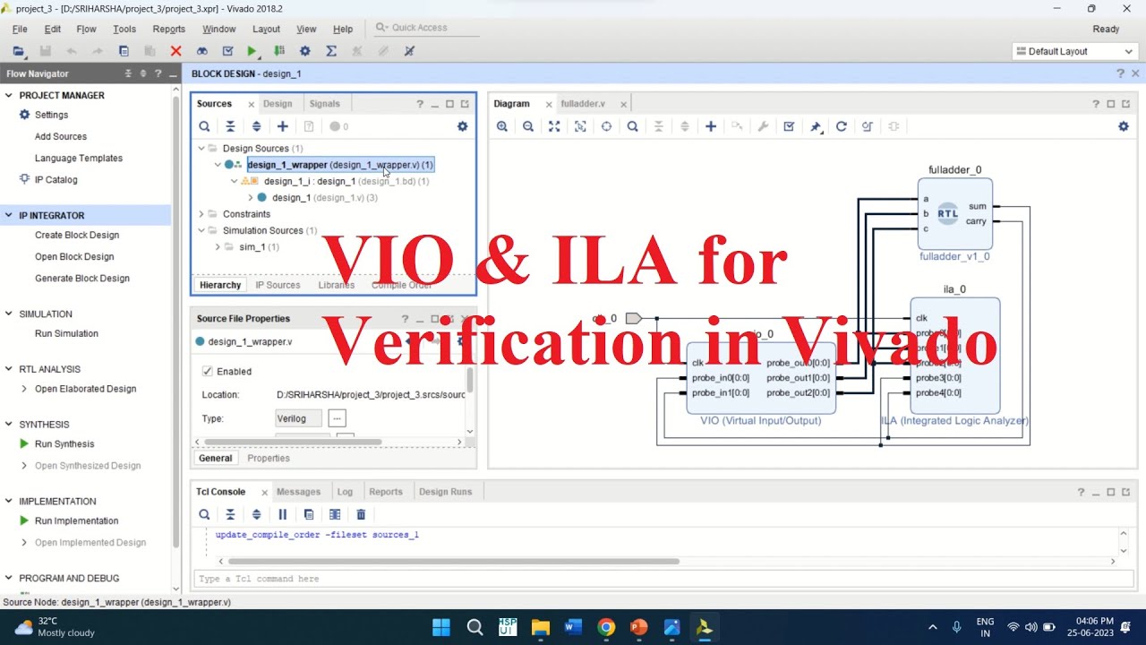Click Run Implementation
1146x645 pixels.
click(76, 520)
